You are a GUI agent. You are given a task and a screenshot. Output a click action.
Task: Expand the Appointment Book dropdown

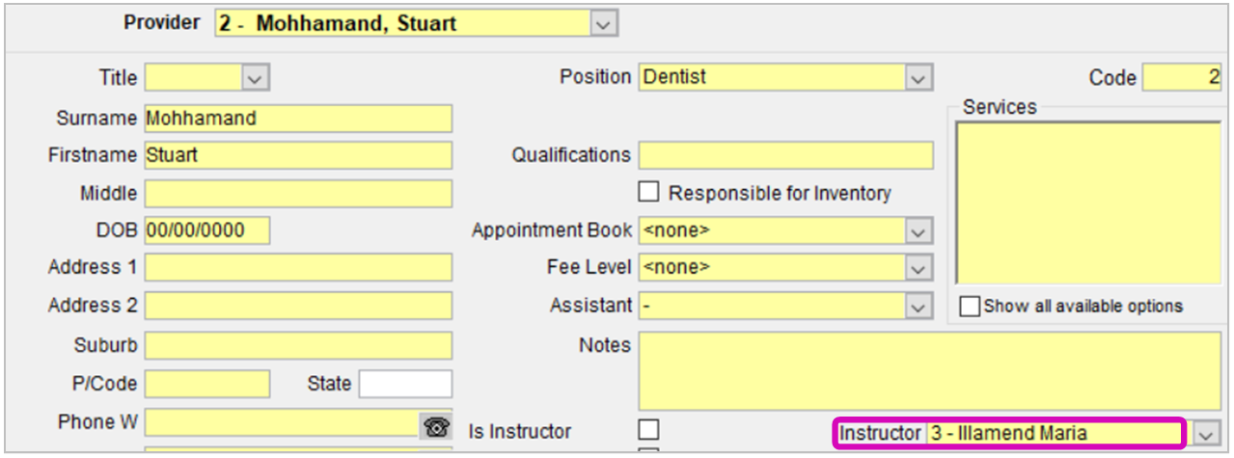click(x=919, y=231)
